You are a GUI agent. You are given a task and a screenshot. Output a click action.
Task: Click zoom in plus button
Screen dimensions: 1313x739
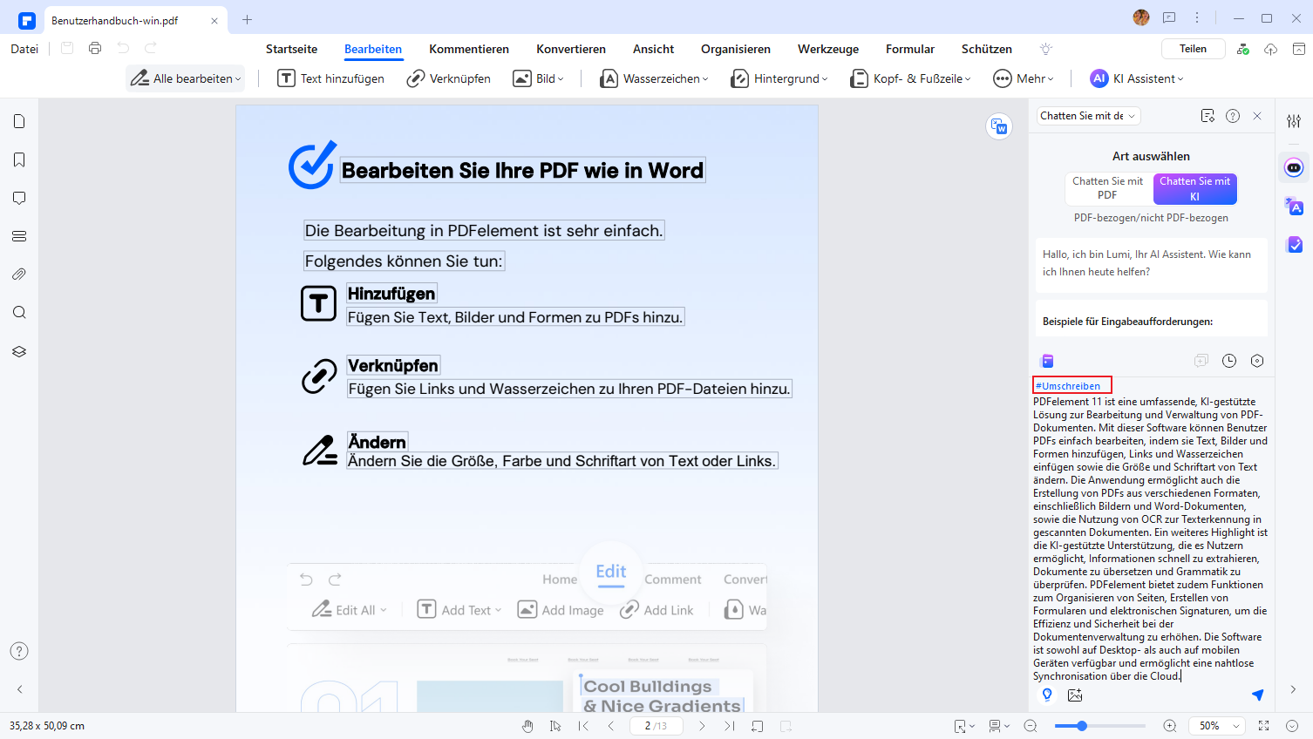(x=1170, y=726)
